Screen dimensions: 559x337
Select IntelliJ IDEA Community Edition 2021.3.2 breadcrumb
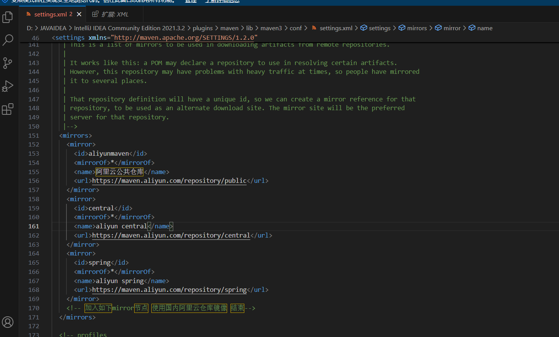point(129,28)
